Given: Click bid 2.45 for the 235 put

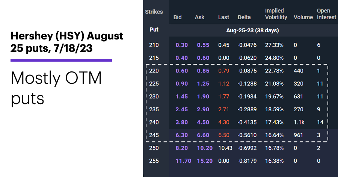Looking at the screenshot, I should (182, 109).
